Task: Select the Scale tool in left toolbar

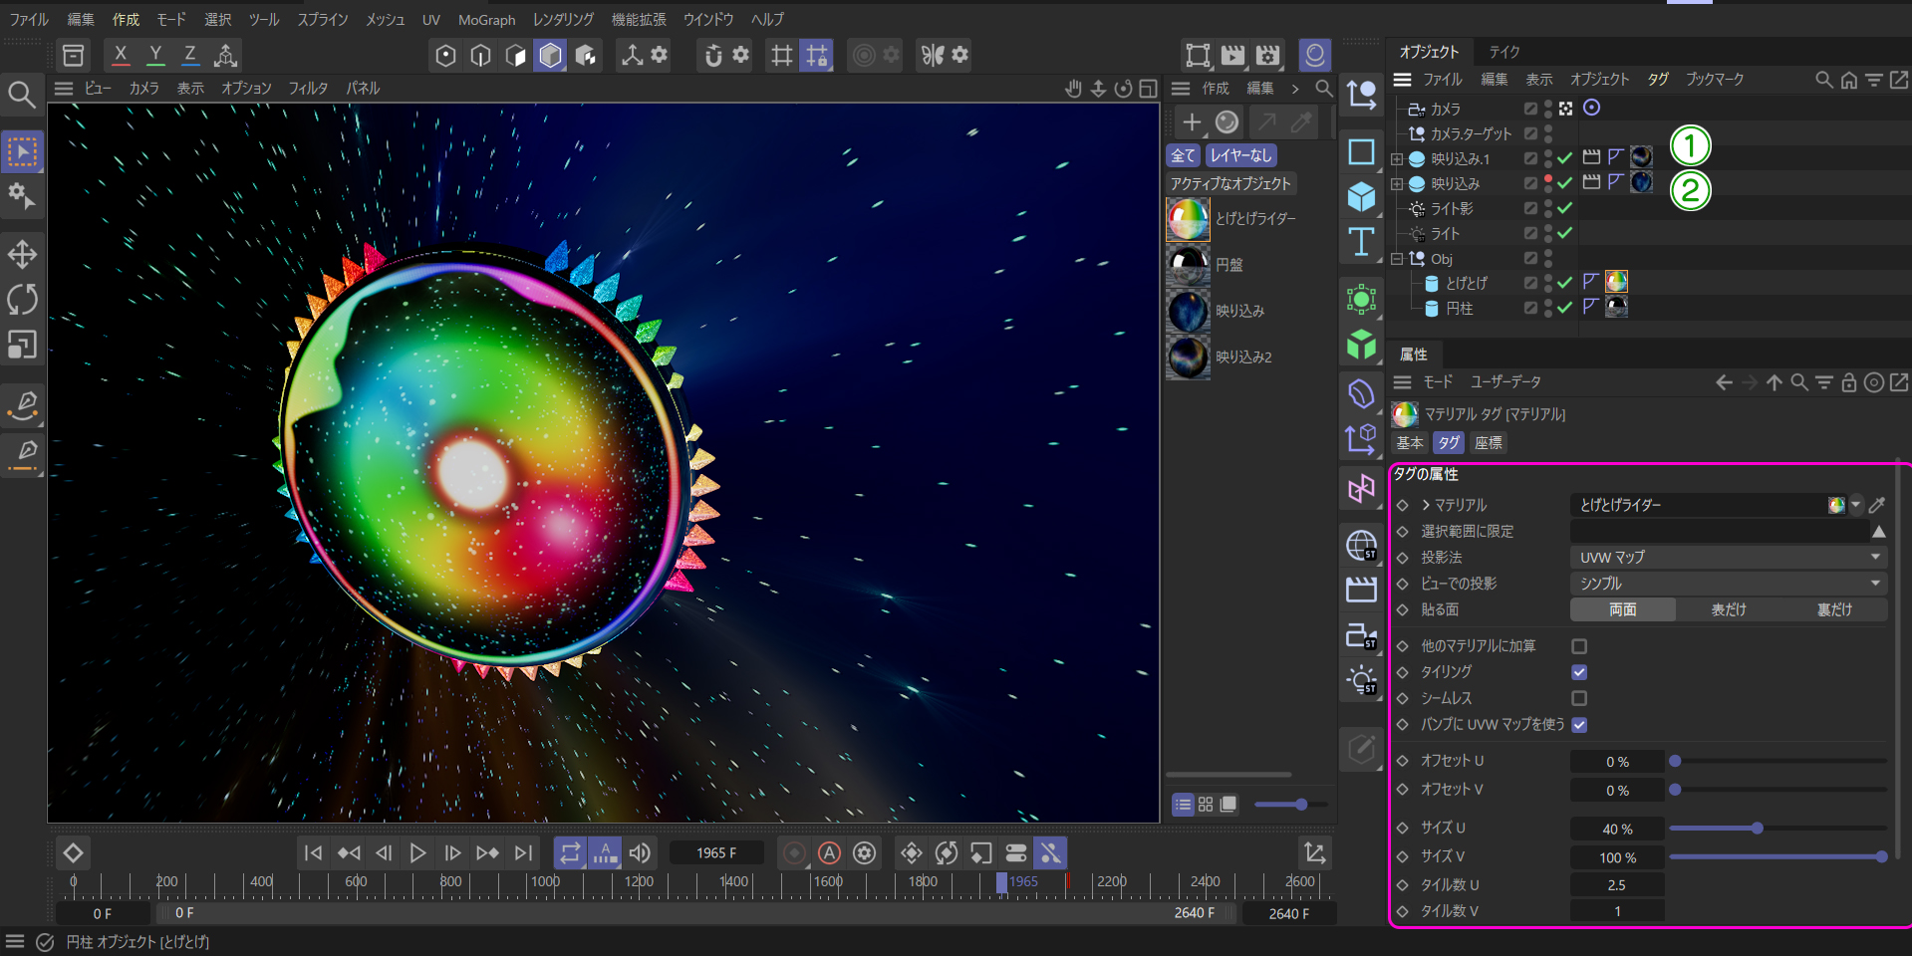Action: tap(22, 345)
